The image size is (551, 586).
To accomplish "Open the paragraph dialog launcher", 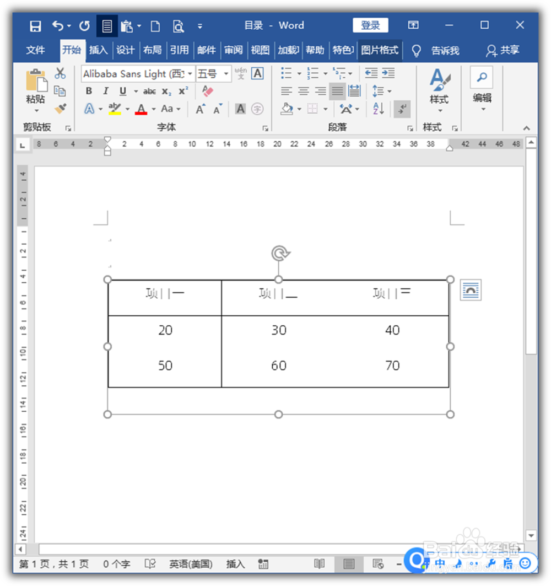I will [410, 128].
